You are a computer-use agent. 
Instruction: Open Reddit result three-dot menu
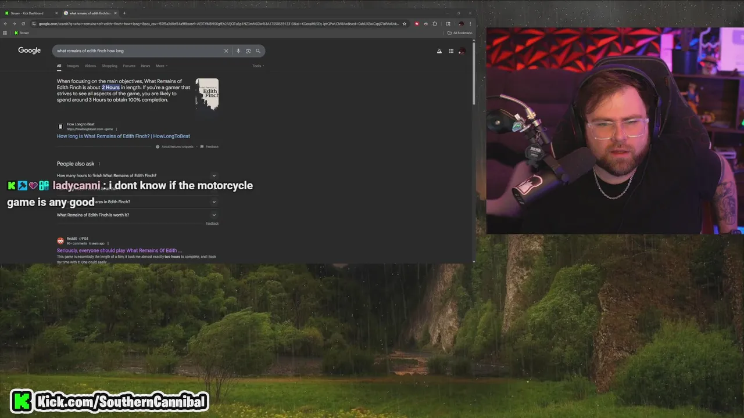(x=108, y=243)
